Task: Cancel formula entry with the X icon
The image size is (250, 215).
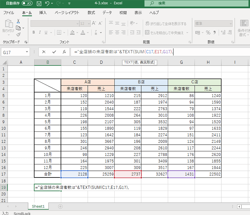Action: (x=44, y=52)
